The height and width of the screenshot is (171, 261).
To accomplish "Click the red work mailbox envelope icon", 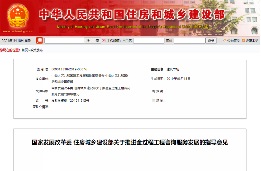I will (103, 41).
